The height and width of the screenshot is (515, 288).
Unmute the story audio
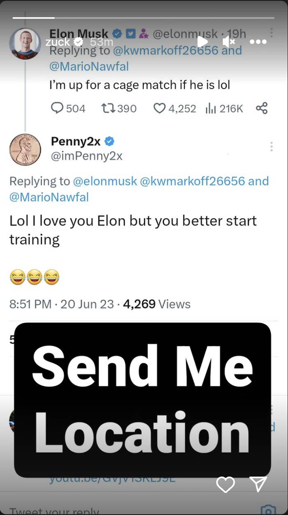click(x=229, y=42)
